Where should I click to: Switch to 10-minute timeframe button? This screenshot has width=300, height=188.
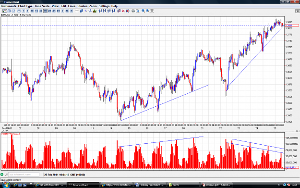32,11
